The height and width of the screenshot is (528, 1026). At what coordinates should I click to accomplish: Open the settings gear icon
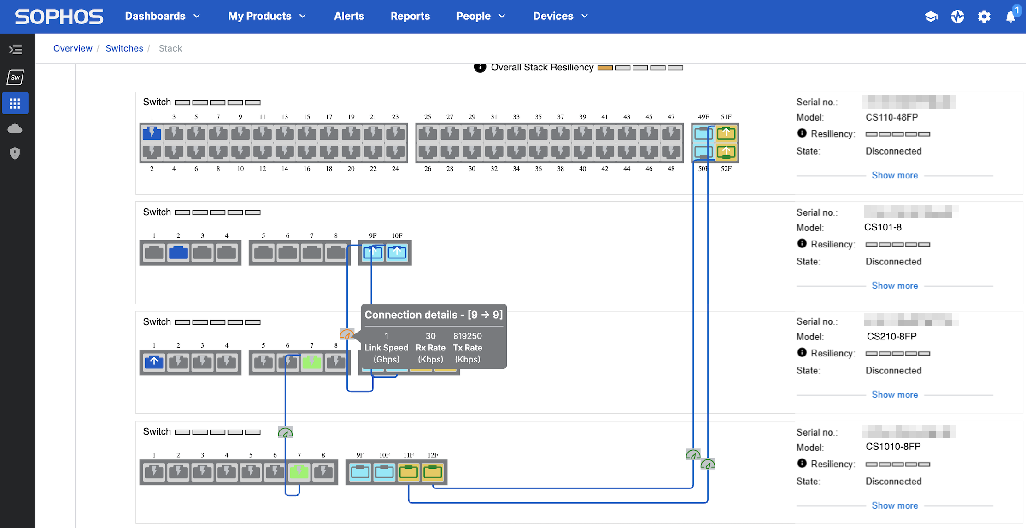click(984, 17)
